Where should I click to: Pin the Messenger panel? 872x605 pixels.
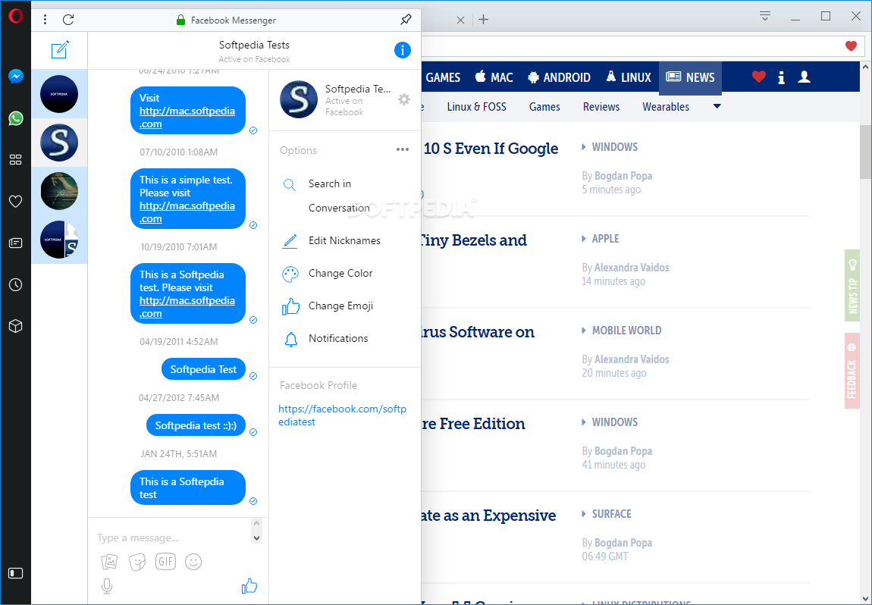[406, 20]
